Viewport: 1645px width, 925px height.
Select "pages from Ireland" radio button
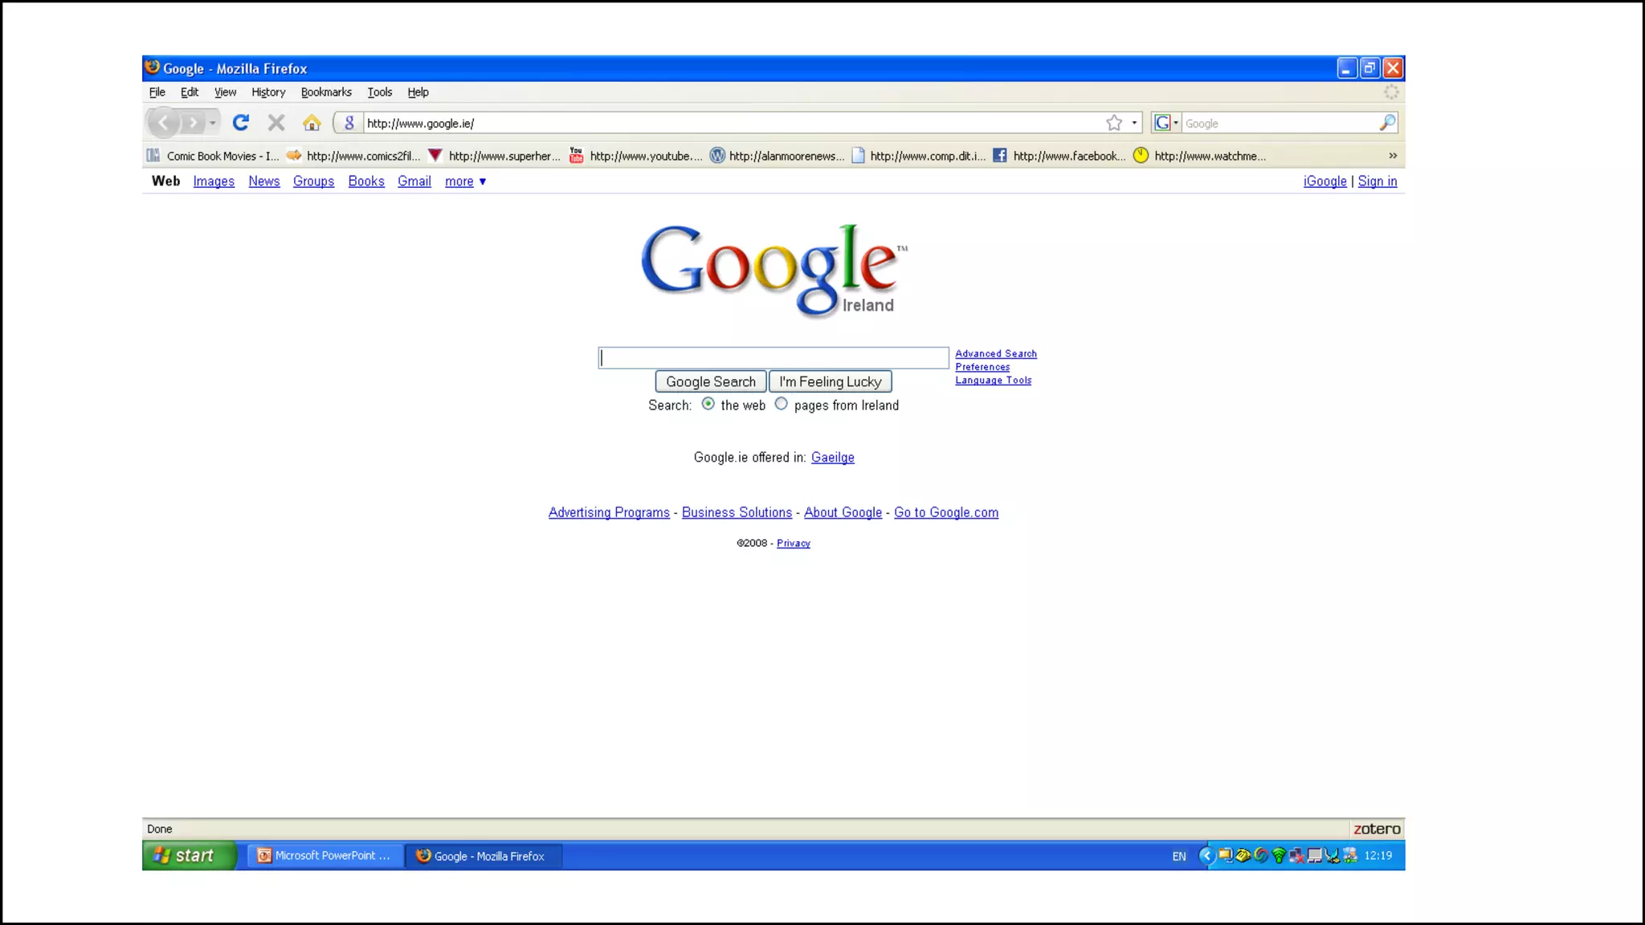click(x=781, y=404)
